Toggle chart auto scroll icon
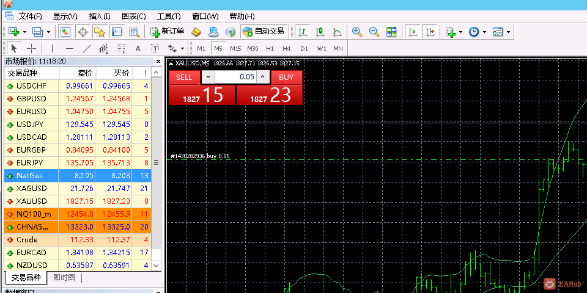The height and width of the screenshot is (293, 587). coord(413,31)
